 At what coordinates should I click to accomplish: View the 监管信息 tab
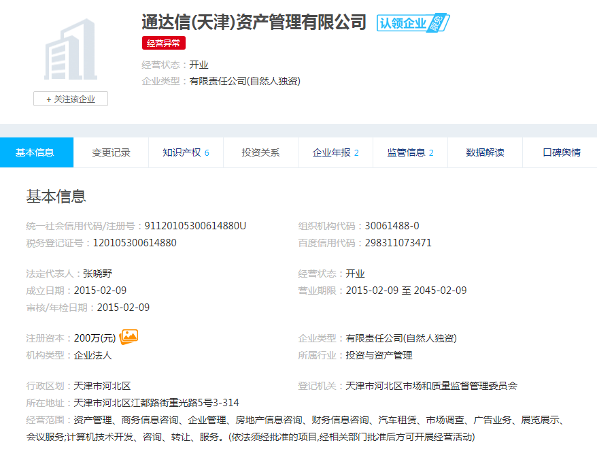pyautogui.click(x=410, y=152)
